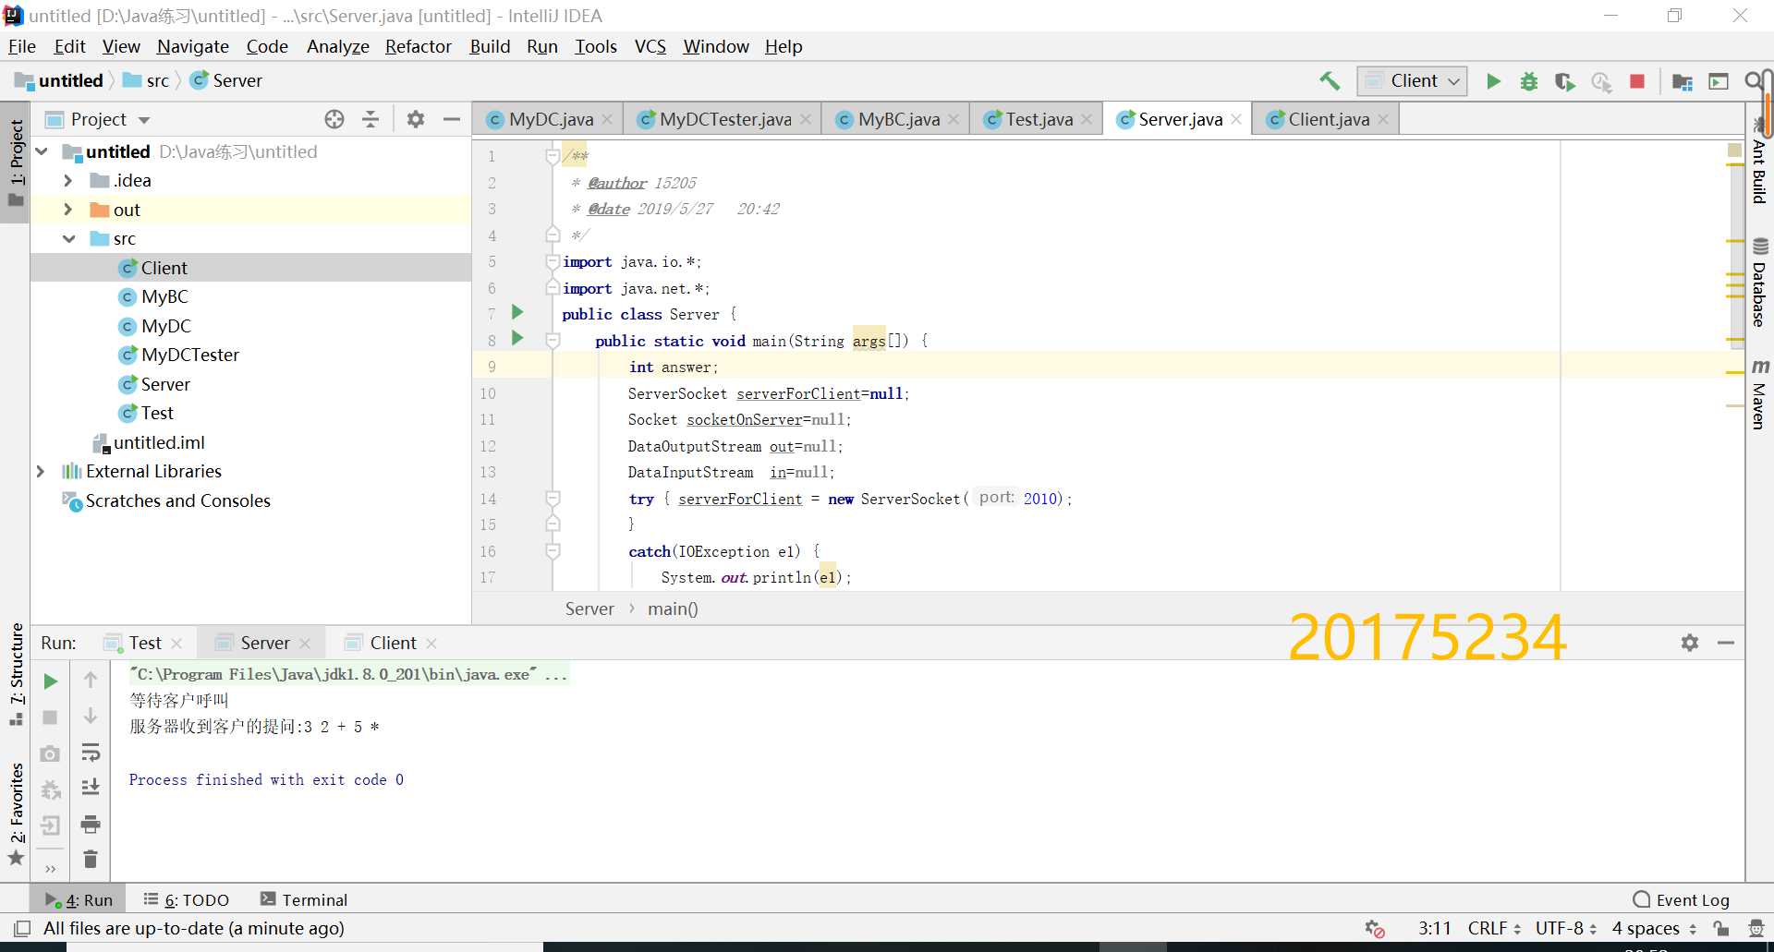Image resolution: width=1774 pixels, height=952 pixels.
Task: Open the Maven side panel
Action: click(1759, 394)
